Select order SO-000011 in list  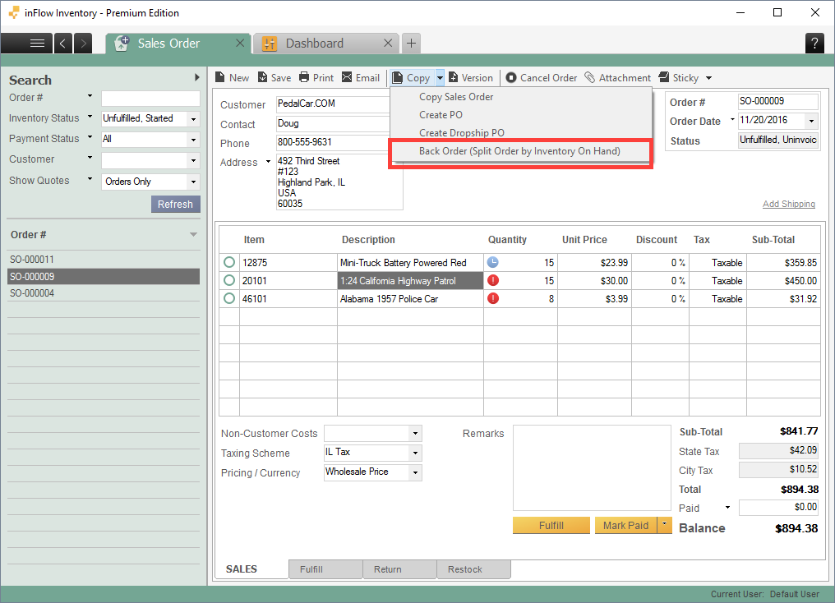104,260
